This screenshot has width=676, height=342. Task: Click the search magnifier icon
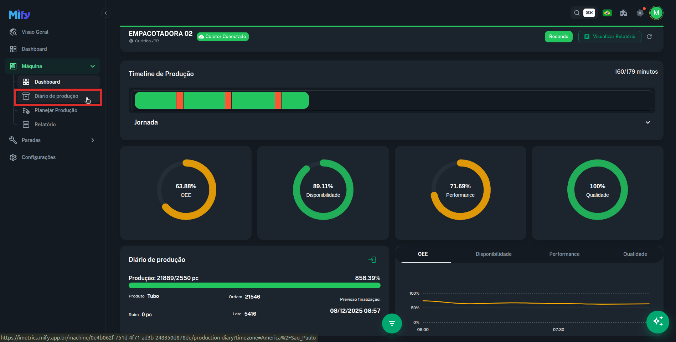tap(577, 13)
